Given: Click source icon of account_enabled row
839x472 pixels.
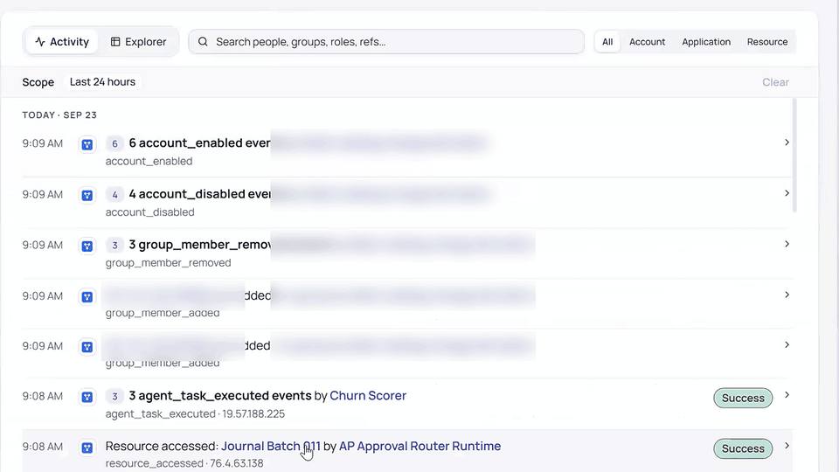Looking at the screenshot, I should pyautogui.click(x=87, y=144).
